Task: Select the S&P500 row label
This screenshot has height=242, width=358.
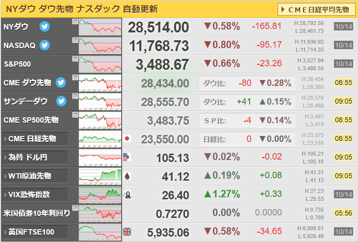Action: pos(18,64)
